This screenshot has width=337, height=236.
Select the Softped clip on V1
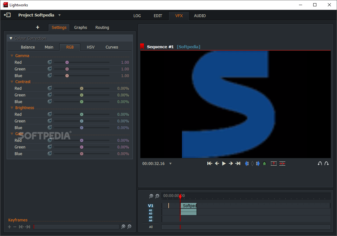189,206
